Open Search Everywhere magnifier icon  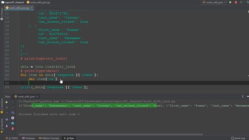click(x=247, y=2)
